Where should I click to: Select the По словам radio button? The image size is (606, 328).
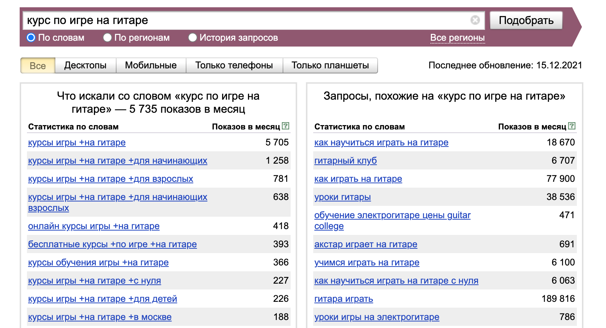[x=31, y=37]
